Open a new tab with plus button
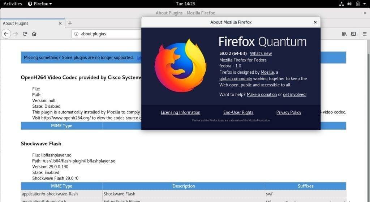 click(70, 23)
